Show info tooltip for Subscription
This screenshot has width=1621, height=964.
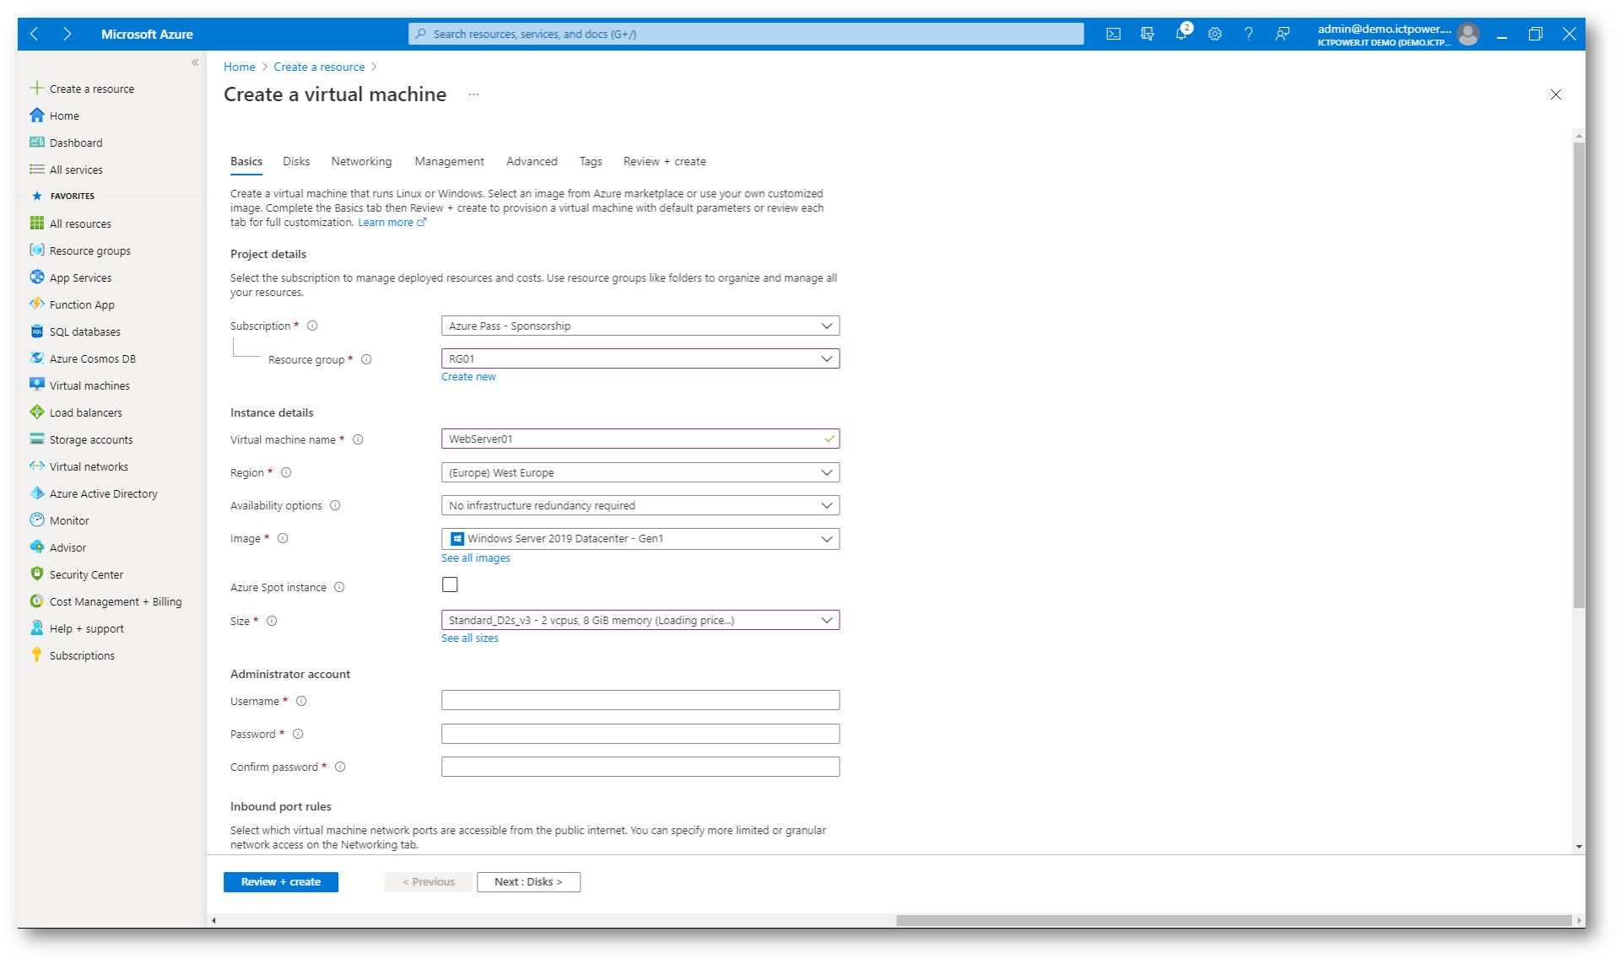click(312, 326)
